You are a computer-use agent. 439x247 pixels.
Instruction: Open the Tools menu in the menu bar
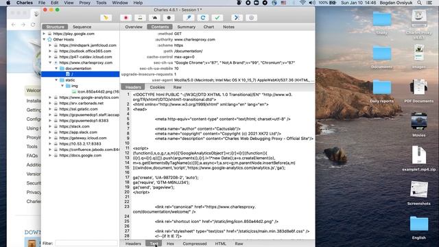(x=101, y=3)
